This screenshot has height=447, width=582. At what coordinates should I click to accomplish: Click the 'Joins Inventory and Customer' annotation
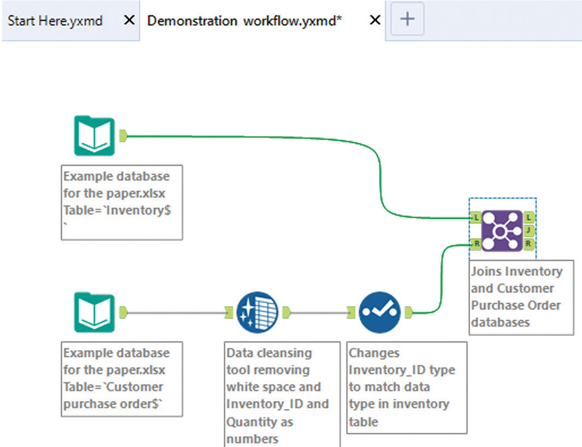click(521, 296)
